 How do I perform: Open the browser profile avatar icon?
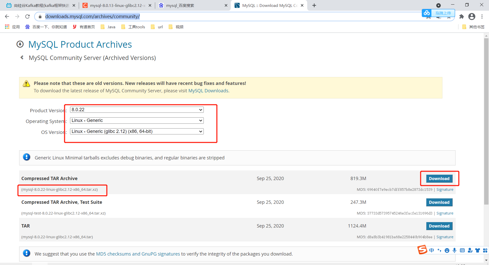[472, 17]
